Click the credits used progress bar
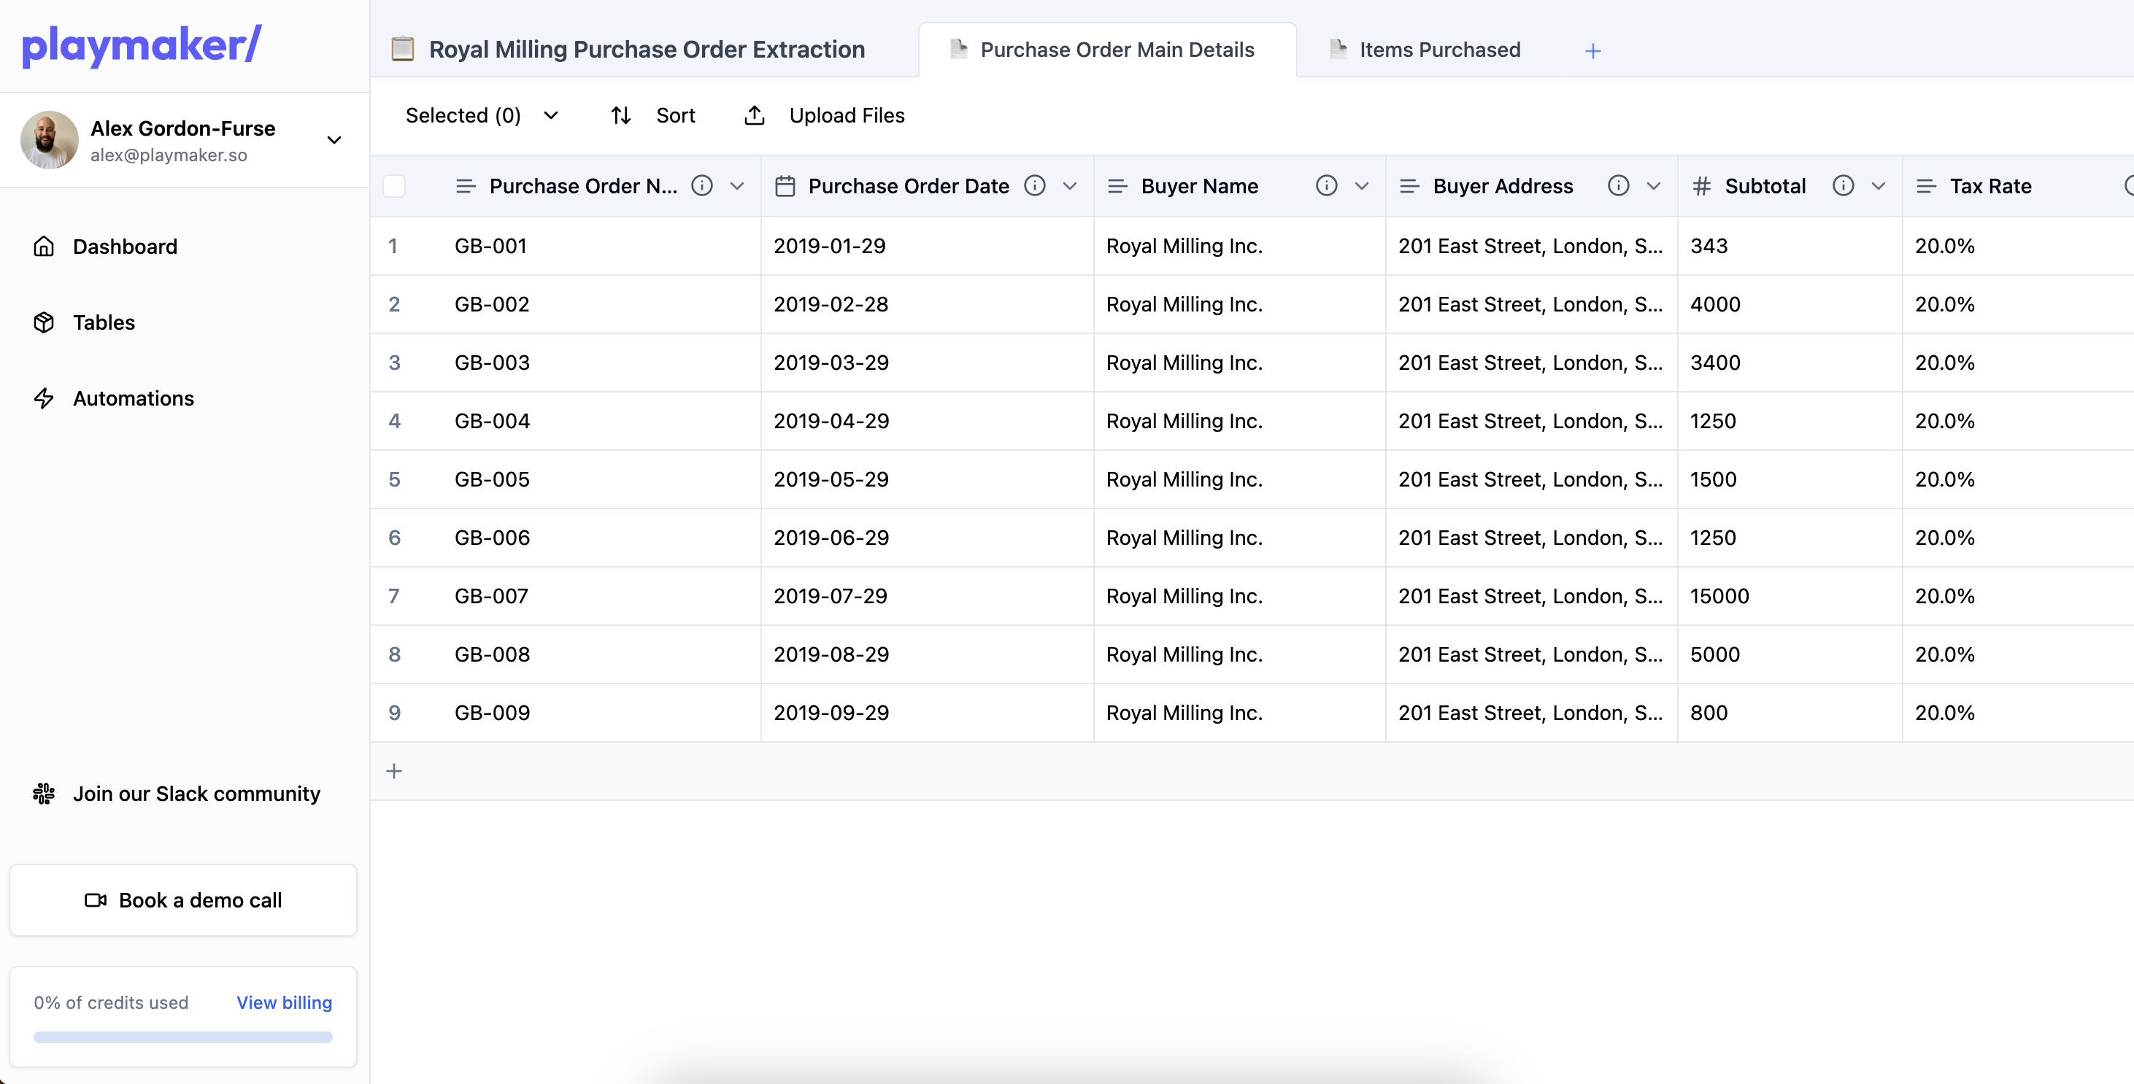The width and height of the screenshot is (2134, 1084). (183, 1037)
